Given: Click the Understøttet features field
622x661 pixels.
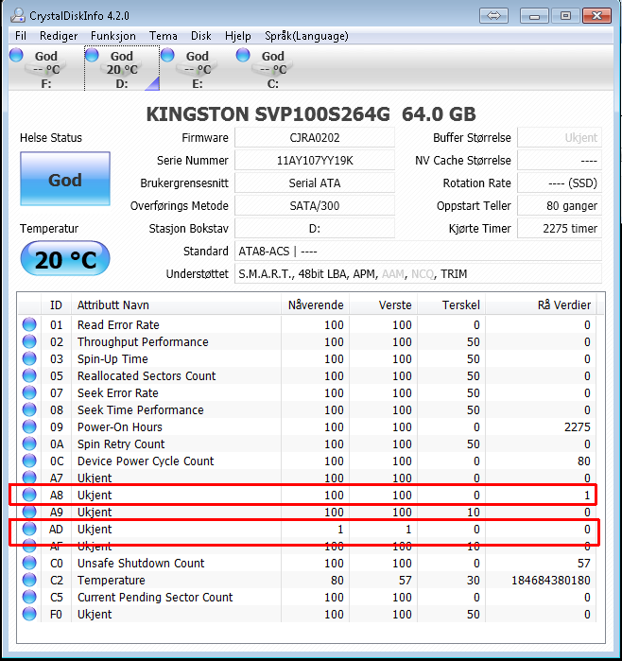Looking at the screenshot, I should click(418, 274).
